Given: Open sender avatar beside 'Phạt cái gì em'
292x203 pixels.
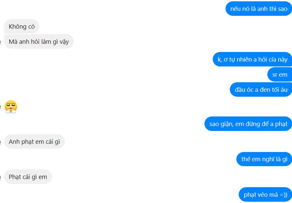Looking at the screenshot, I should coord(0,178).
